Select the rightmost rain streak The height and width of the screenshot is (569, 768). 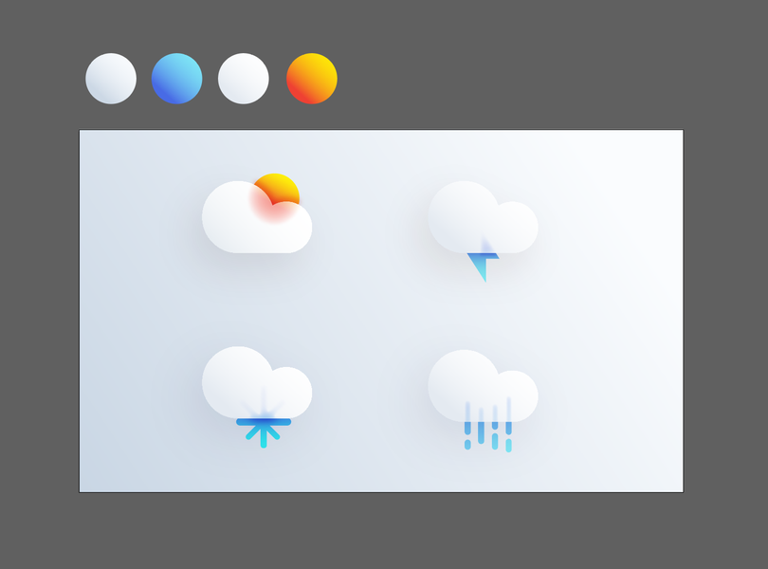click(x=509, y=425)
